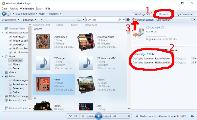
Task: Open Ordner under Bilder
Action: [16, 92]
